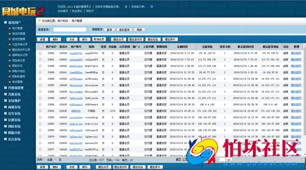
Task: Click into the 普通查询 search field
Action: [70, 30]
